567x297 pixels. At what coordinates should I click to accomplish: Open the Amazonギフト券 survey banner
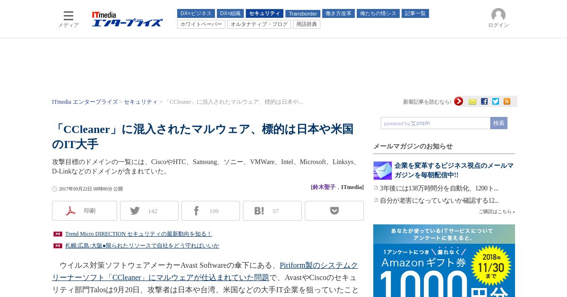pos(444,261)
